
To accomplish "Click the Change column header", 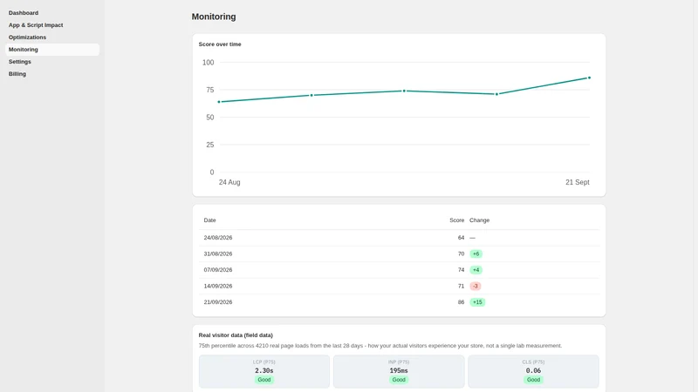I will (x=479, y=220).
